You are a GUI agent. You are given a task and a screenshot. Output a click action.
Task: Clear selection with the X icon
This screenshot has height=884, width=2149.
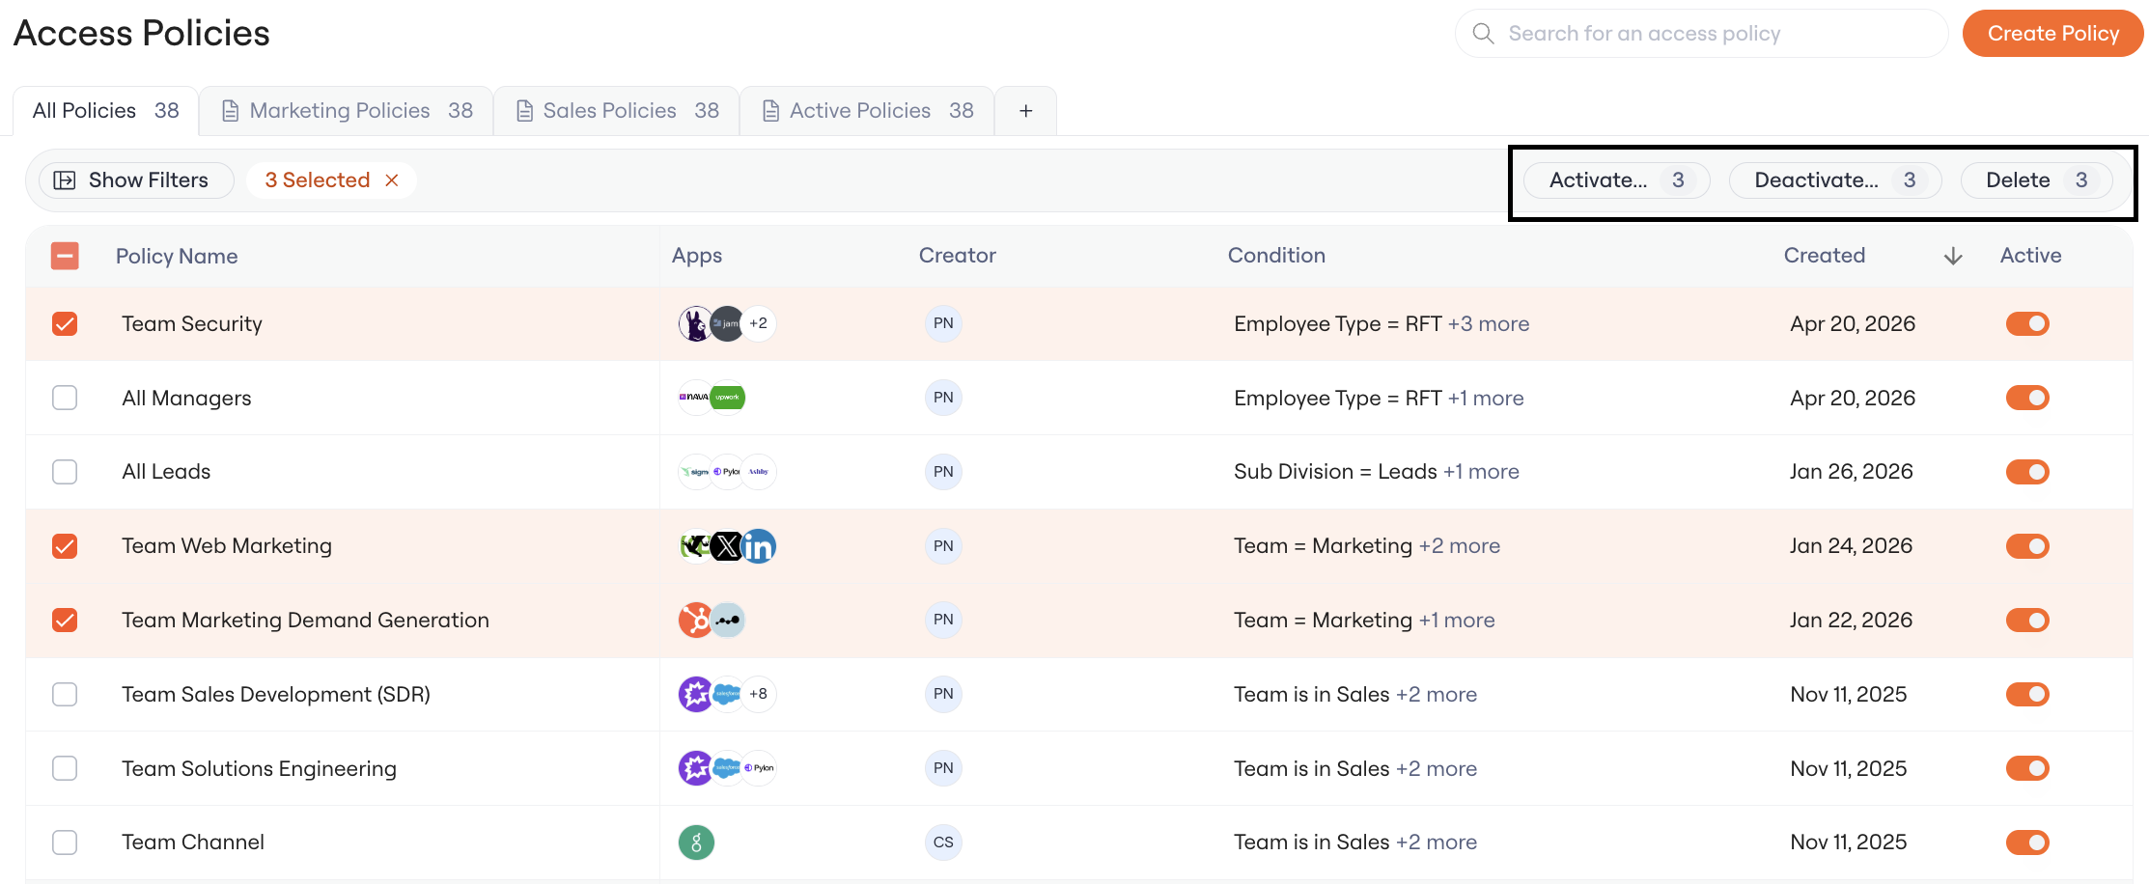pyautogui.click(x=392, y=180)
